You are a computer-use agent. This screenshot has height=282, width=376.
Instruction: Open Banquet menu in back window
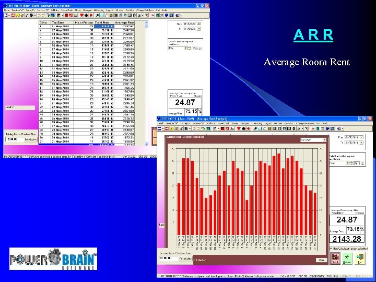(x=88, y=10)
